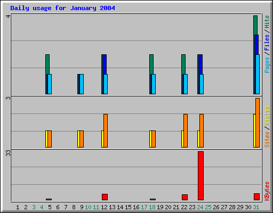Click the green Hits bar for day 31

point(255,25)
